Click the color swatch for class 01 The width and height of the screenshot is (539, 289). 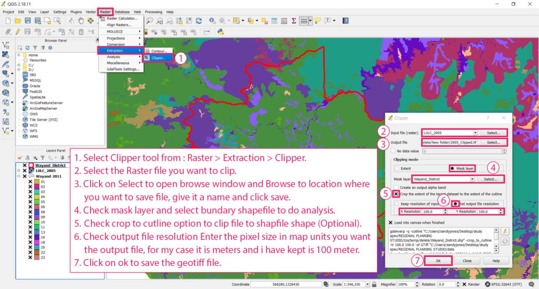pyautogui.click(x=36, y=182)
